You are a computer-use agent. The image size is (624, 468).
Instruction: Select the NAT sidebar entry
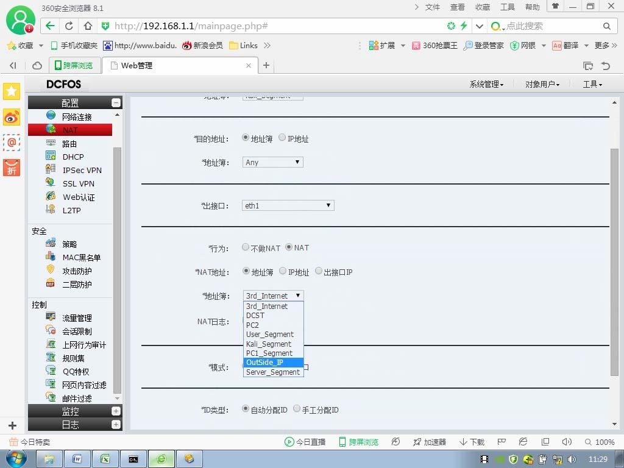point(70,130)
